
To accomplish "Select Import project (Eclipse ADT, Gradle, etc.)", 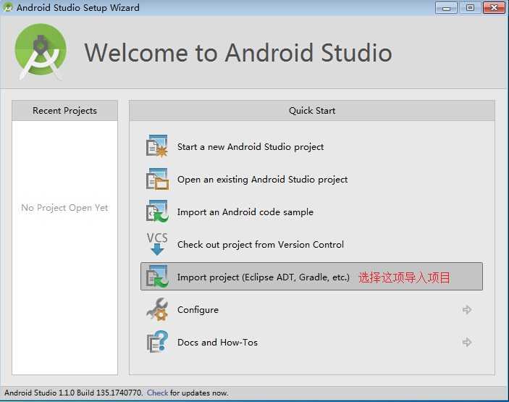I will [311, 277].
